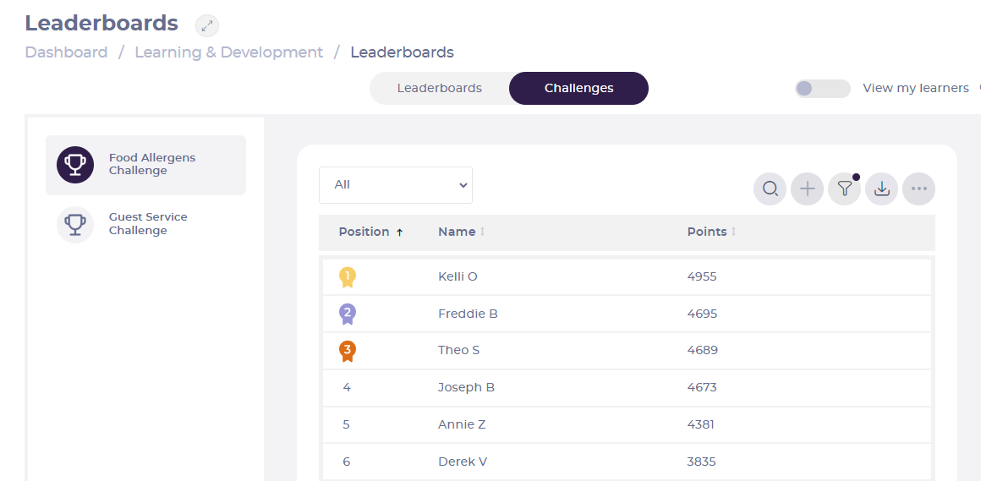981x481 pixels.
Task: Click the expand arrows icon beside Leaderboards title
Action: 207,25
